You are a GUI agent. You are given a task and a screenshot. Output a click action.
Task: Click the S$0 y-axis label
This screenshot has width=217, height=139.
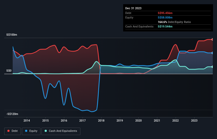pyautogui.click(x=9, y=71)
